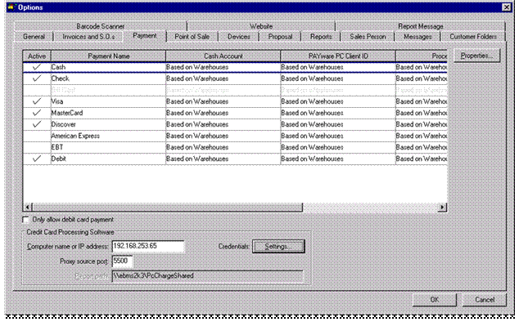Open the Report Message tab
This screenshot has height=322, width=519.
pyautogui.click(x=421, y=26)
